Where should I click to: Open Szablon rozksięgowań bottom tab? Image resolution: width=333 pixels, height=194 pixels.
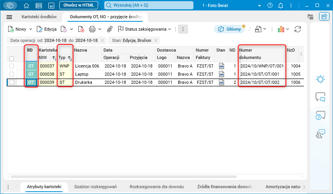tap(95, 187)
